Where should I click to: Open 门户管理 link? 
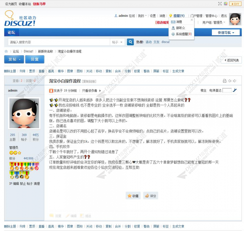click(196, 16)
